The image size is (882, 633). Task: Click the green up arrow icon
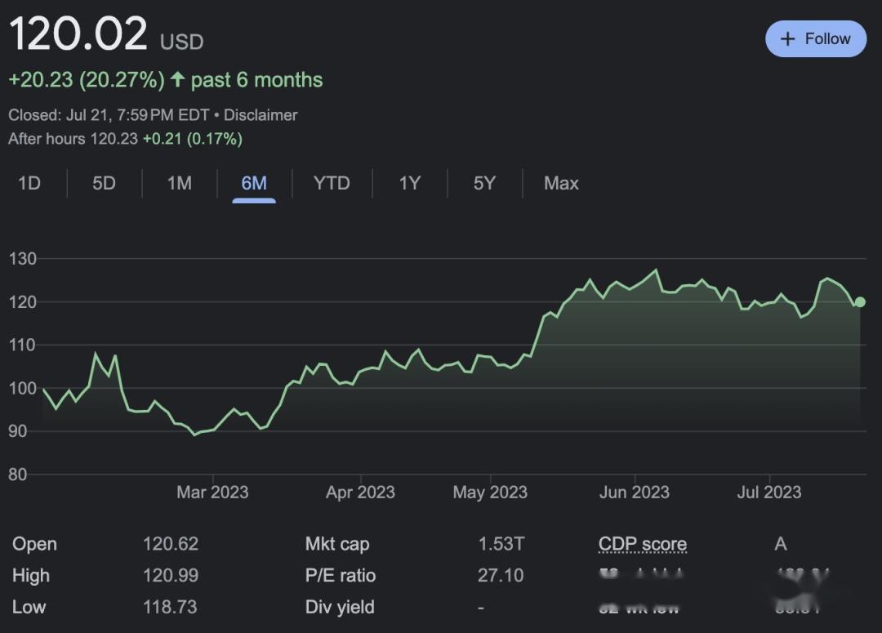point(177,80)
